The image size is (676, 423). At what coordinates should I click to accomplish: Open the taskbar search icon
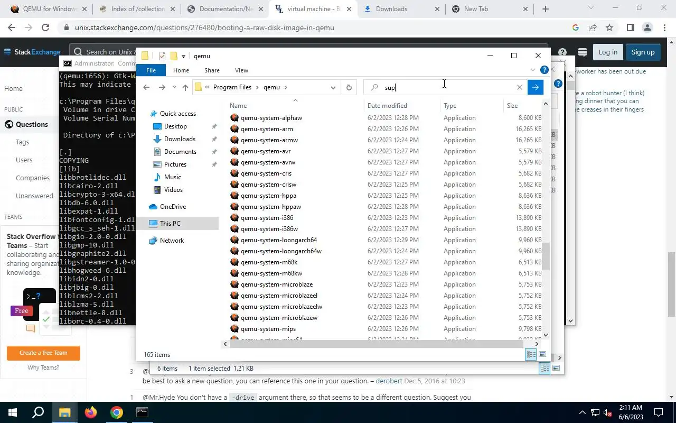[x=38, y=412]
